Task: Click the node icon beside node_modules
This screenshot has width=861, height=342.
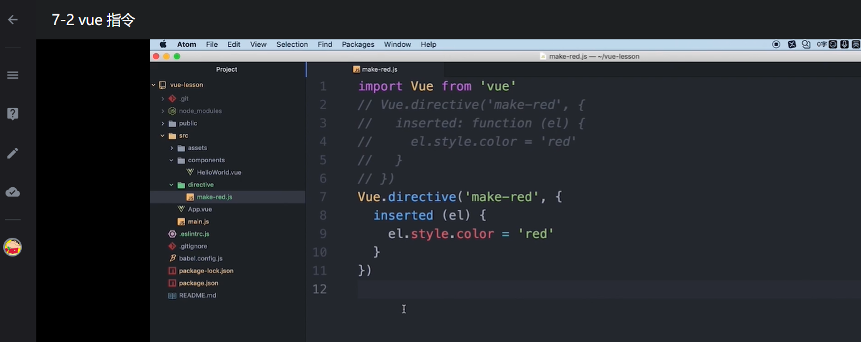Action: click(x=172, y=110)
